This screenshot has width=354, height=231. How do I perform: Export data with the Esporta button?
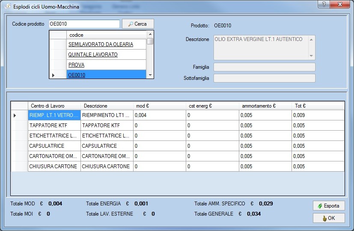tap(329, 206)
